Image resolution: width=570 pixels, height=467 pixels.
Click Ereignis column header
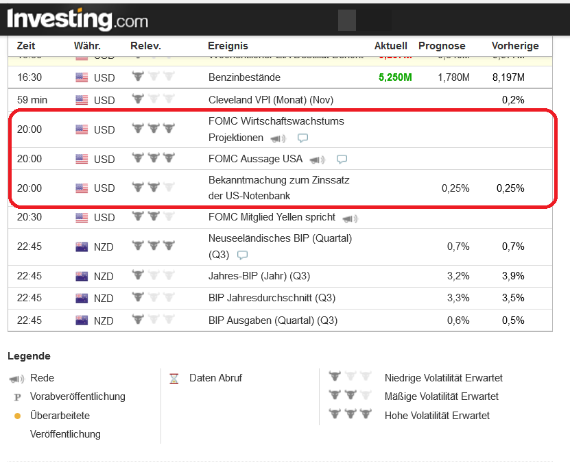pos(228,46)
